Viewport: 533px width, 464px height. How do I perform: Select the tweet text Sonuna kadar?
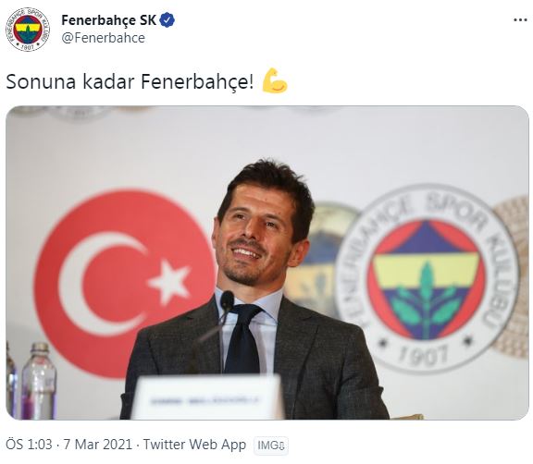[x=70, y=82]
